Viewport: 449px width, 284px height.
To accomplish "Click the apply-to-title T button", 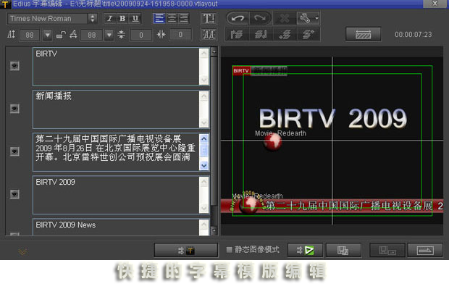I will click(186, 251).
